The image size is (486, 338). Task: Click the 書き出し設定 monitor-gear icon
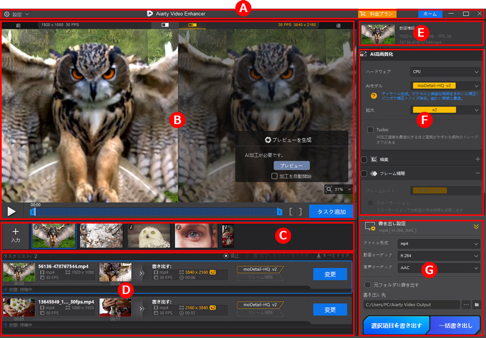pyautogui.click(x=370, y=226)
